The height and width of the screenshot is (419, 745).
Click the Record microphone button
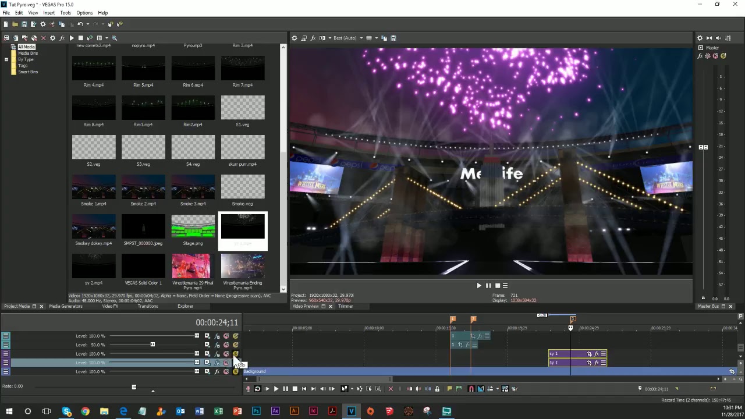[249, 389]
